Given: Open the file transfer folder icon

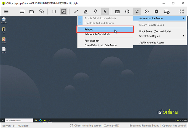Looking at the screenshot, I should [x=31, y=11].
